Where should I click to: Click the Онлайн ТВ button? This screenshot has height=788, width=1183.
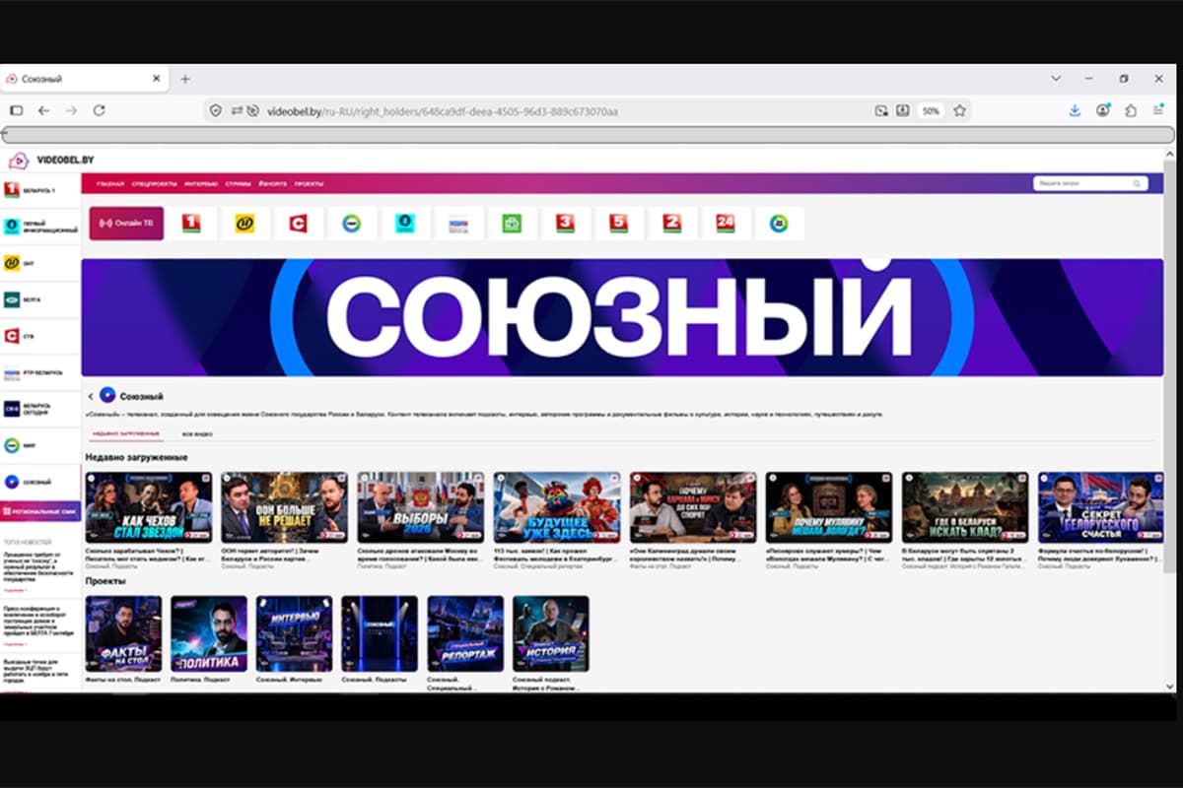tap(126, 224)
